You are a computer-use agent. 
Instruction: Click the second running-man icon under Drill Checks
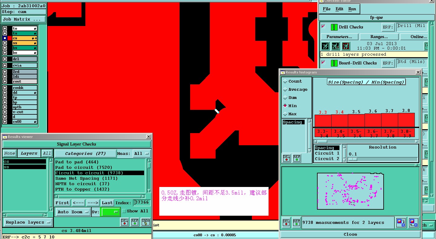(335, 46)
